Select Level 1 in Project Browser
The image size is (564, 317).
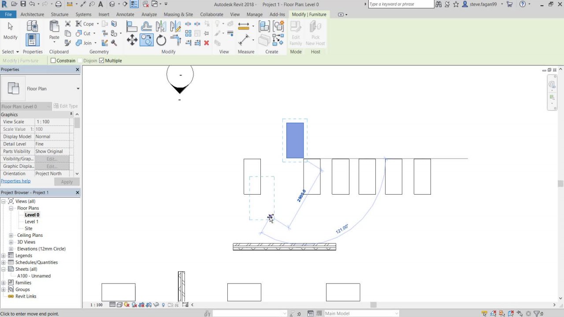(32, 222)
